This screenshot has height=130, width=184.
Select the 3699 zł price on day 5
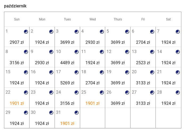click(x=118, y=42)
